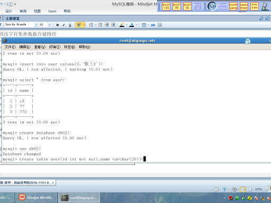The image size is (271, 203).
Task: Switch to Mindjet MindManager taskbar button
Action: [x=37, y=198]
